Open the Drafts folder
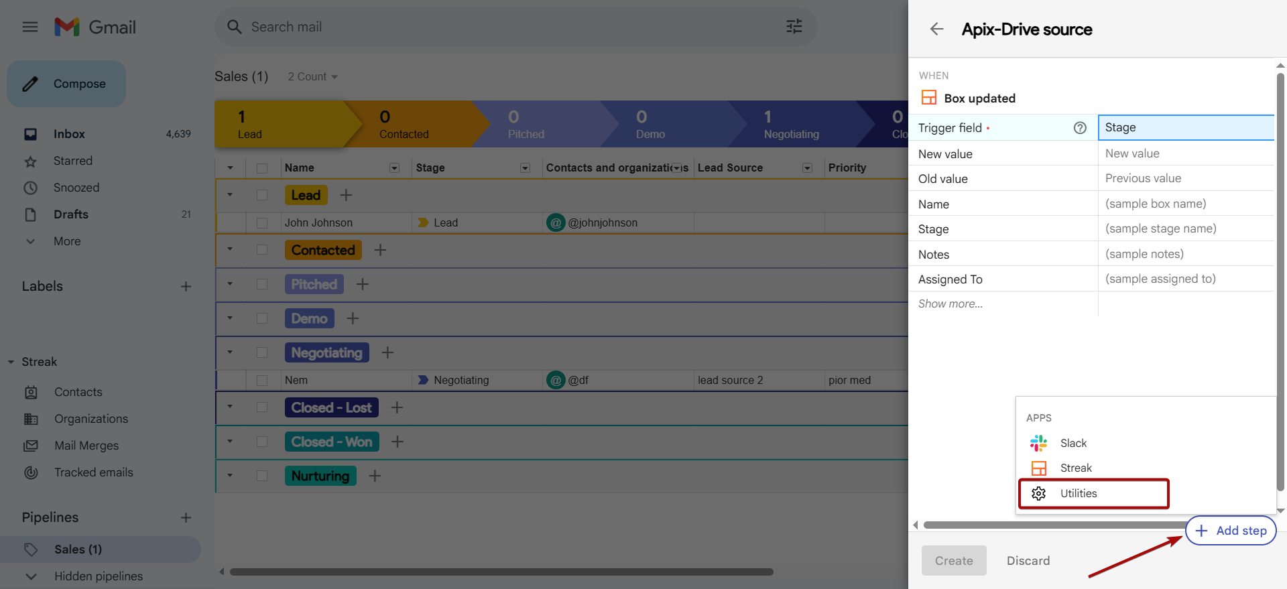1287x589 pixels. pyautogui.click(x=71, y=214)
